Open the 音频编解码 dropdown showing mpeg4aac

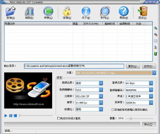click(x=151, y=90)
